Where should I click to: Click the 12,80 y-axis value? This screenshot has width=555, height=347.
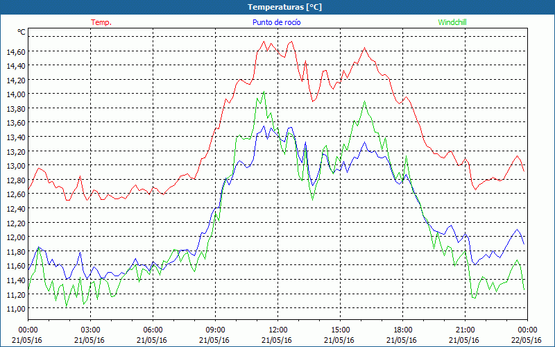coord(16,180)
